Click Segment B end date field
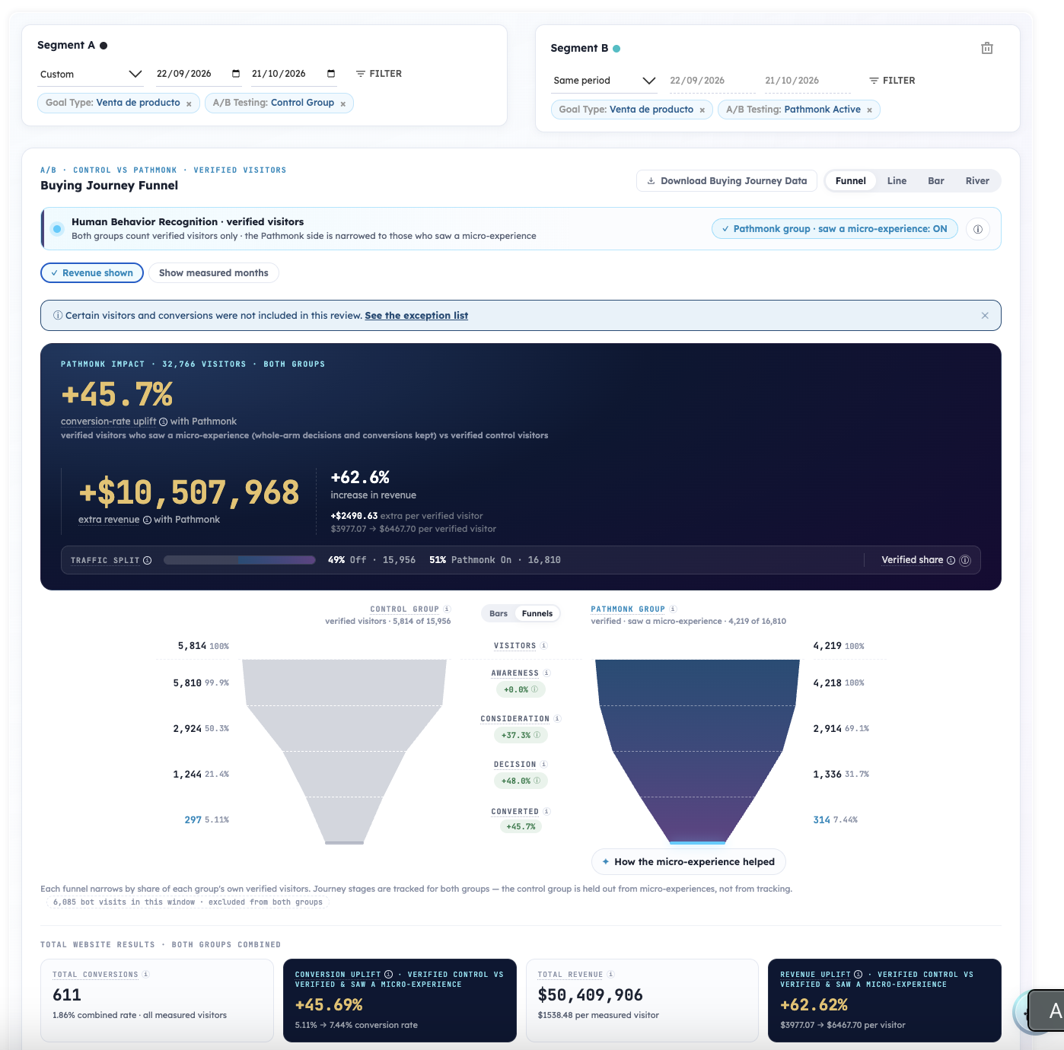1064x1050 pixels. point(807,81)
